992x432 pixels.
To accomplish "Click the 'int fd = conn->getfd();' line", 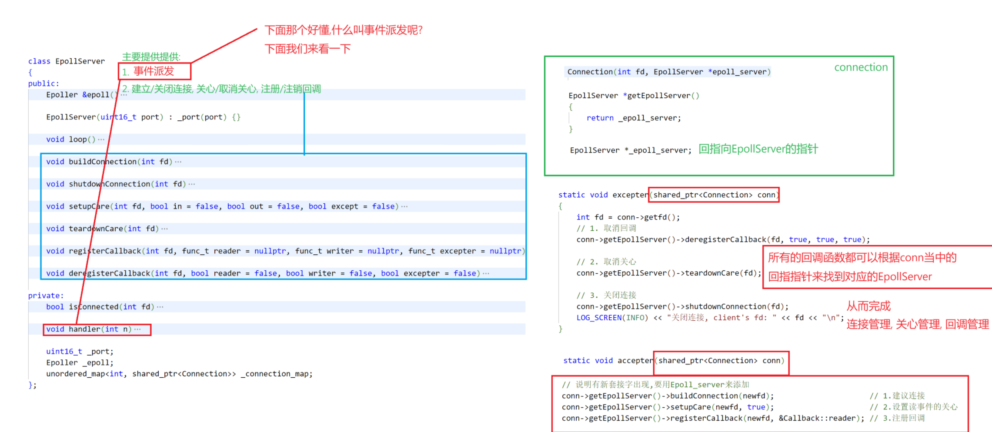I will (x=628, y=217).
